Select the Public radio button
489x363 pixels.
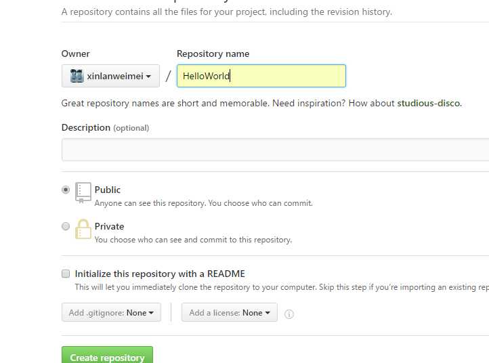click(x=66, y=190)
